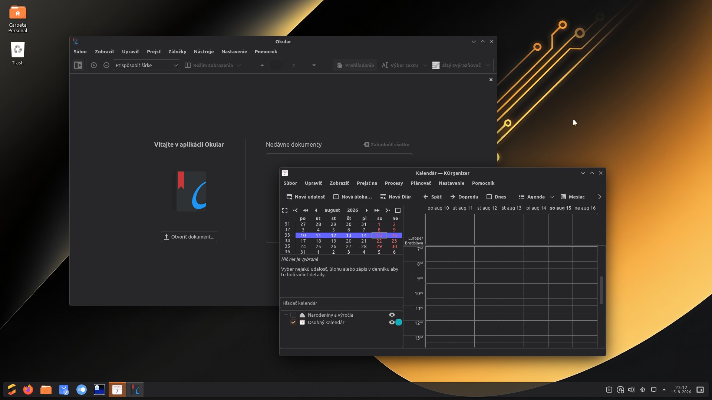Select date 20 in the mini calendar

pos(349,241)
